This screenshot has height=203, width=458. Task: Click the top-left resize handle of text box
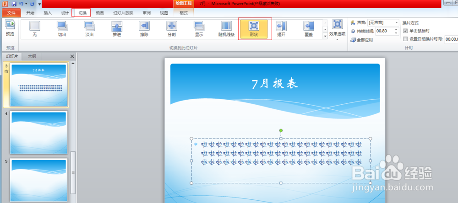point(191,139)
